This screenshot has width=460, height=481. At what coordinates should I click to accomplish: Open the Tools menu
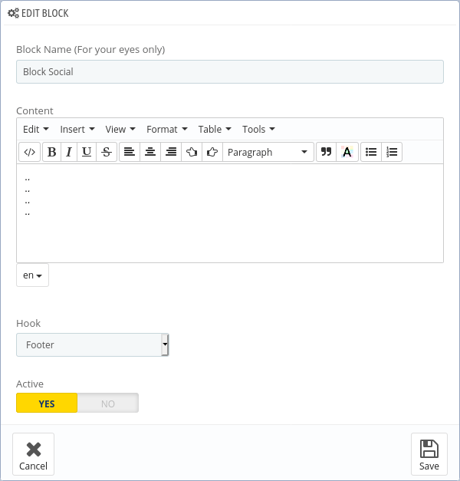point(258,129)
